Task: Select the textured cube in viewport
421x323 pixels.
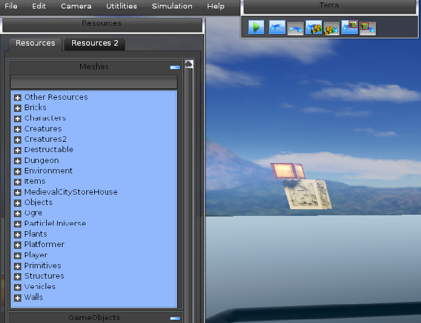Action: point(307,194)
